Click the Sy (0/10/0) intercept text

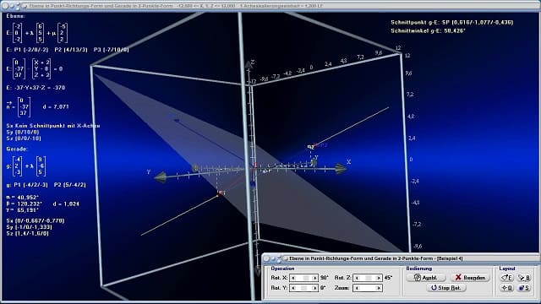(x=23, y=132)
